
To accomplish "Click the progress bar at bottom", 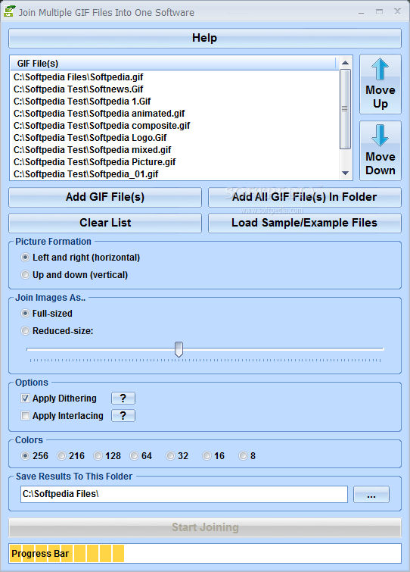I will [x=205, y=553].
